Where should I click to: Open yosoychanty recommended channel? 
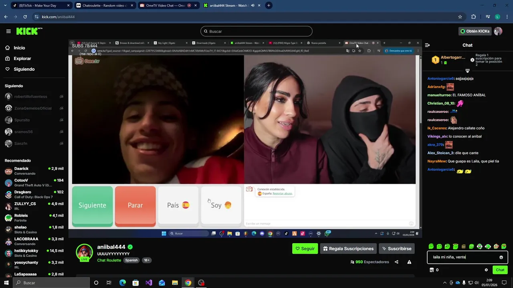[x=34, y=264]
